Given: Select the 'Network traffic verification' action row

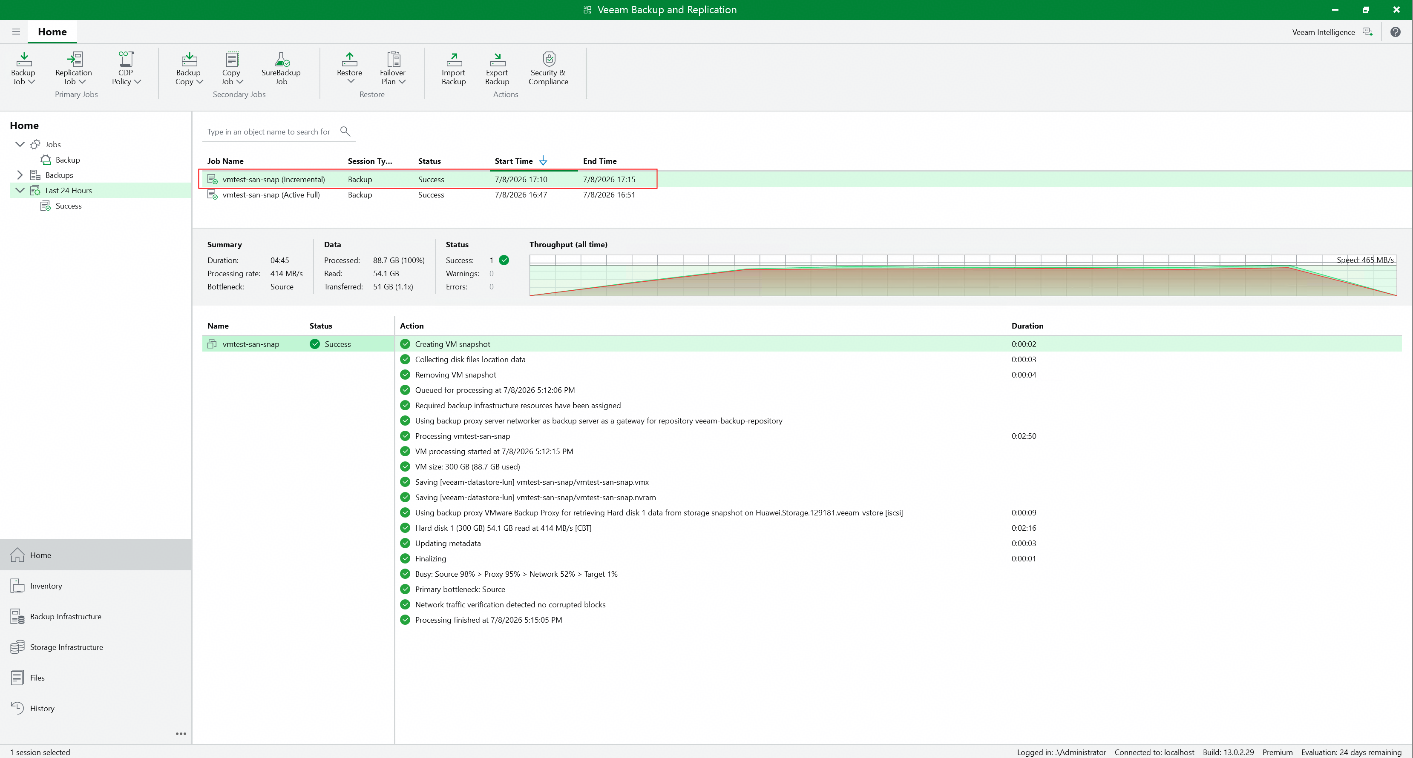Looking at the screenshot, I should coord(898,605).
